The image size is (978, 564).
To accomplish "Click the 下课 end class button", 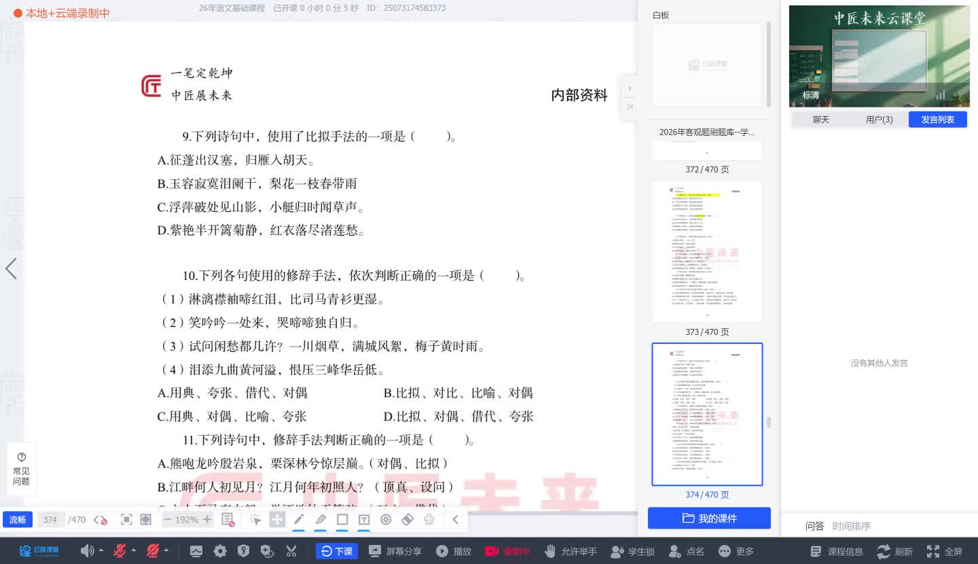I will point(337,552).
